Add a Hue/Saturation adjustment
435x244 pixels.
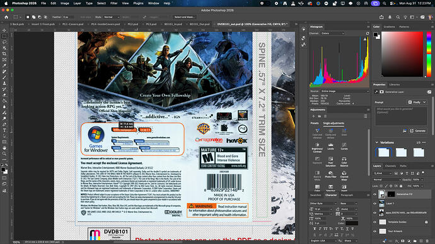pos(331,161)
